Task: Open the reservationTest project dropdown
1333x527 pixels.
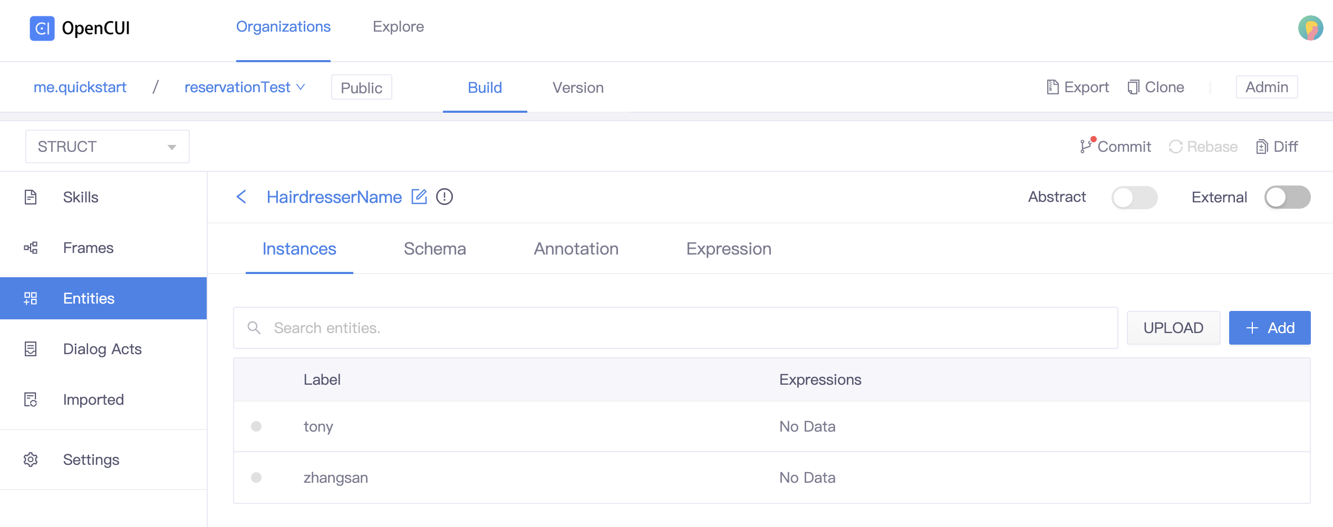Action: tap(245, 87)
